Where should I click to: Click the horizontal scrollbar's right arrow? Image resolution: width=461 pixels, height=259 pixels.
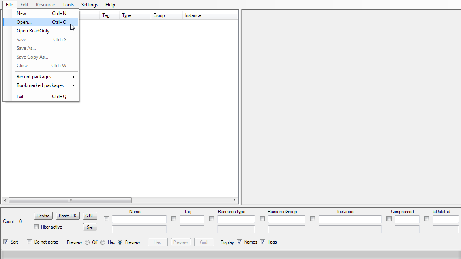tap(234, 200)
